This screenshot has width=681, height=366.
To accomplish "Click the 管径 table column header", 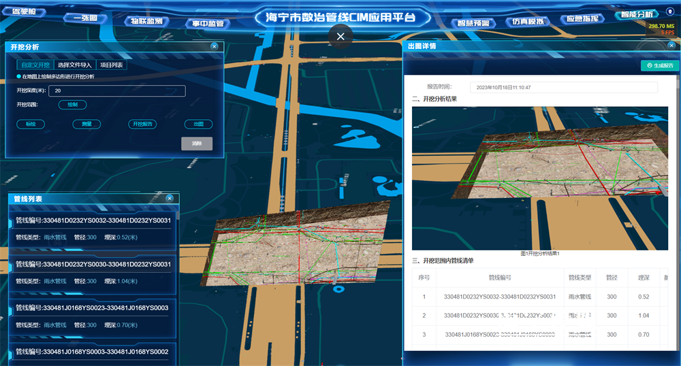I will point(612,278).
